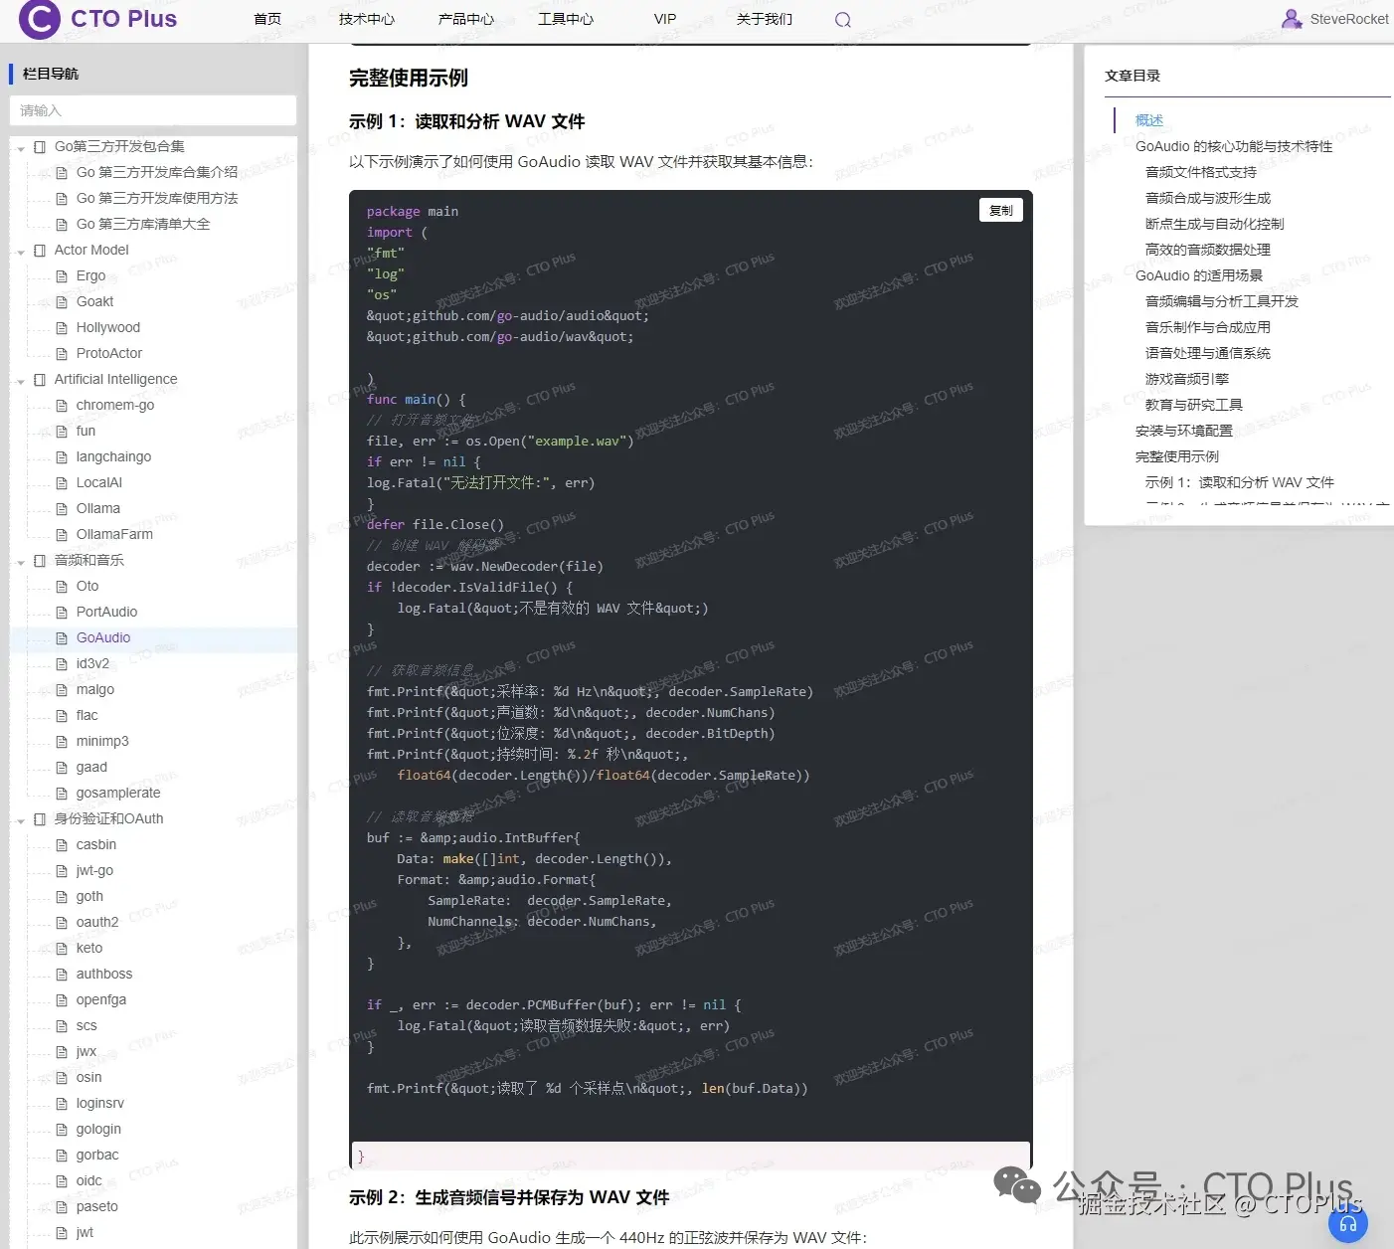Viewport: 1394px width, 1249px height.
Task: Select the 示例 1 WAV 文件 TOC entry
Action: click(x=1239, y=481)
